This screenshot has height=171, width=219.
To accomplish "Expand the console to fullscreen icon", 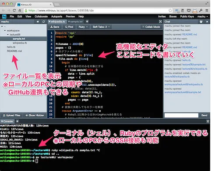I will (208, 121).
